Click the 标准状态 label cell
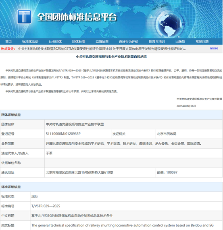 tap(15, 196)
